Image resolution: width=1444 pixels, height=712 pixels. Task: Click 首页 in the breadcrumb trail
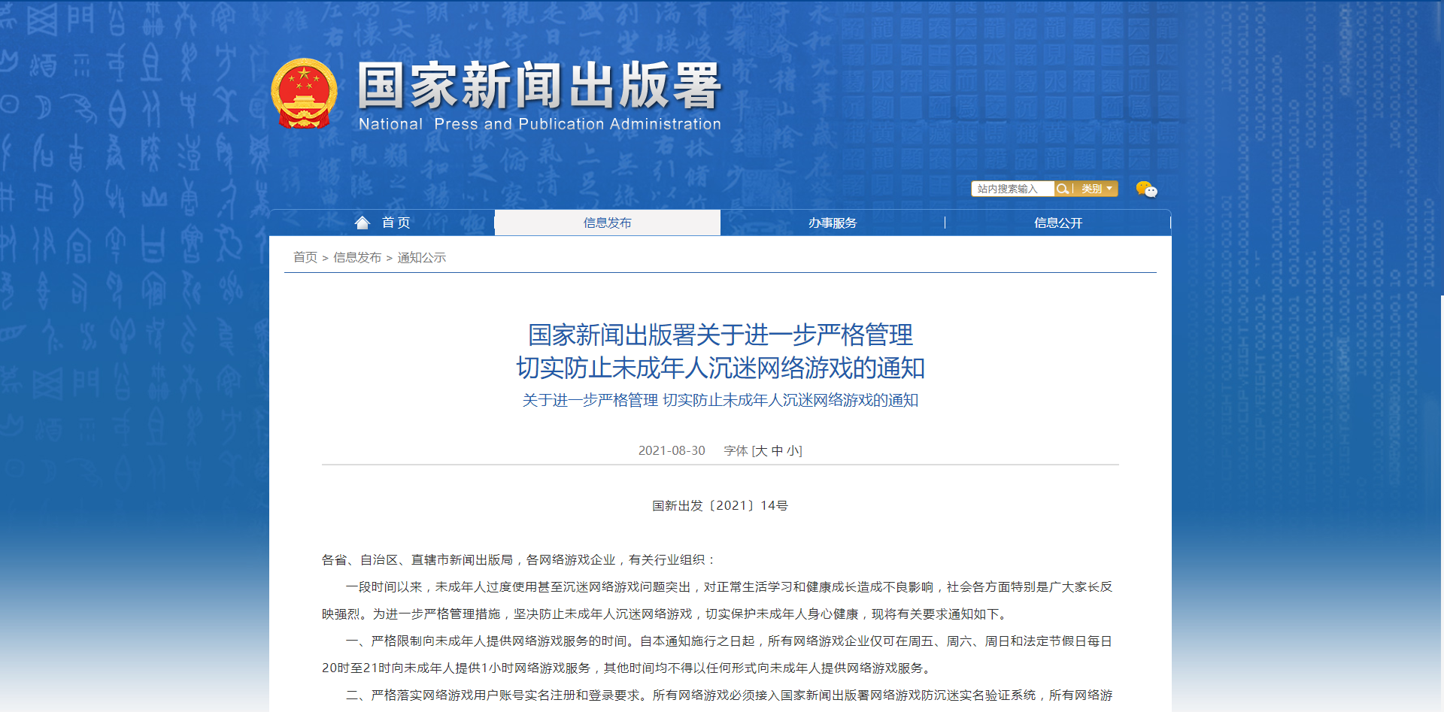coord(305,257)
